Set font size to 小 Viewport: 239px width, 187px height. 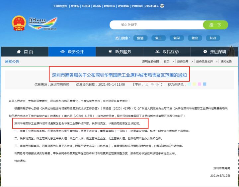157,84
